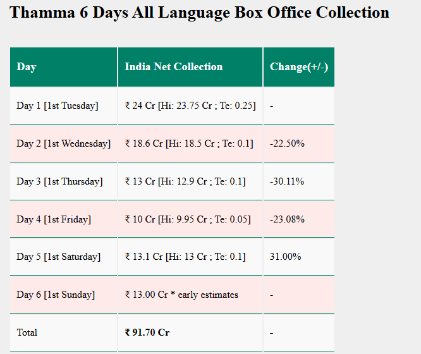Click the "Change(+/-)" column header
The height and width of the screenshot is (354, 421).
tap(298, 67)
